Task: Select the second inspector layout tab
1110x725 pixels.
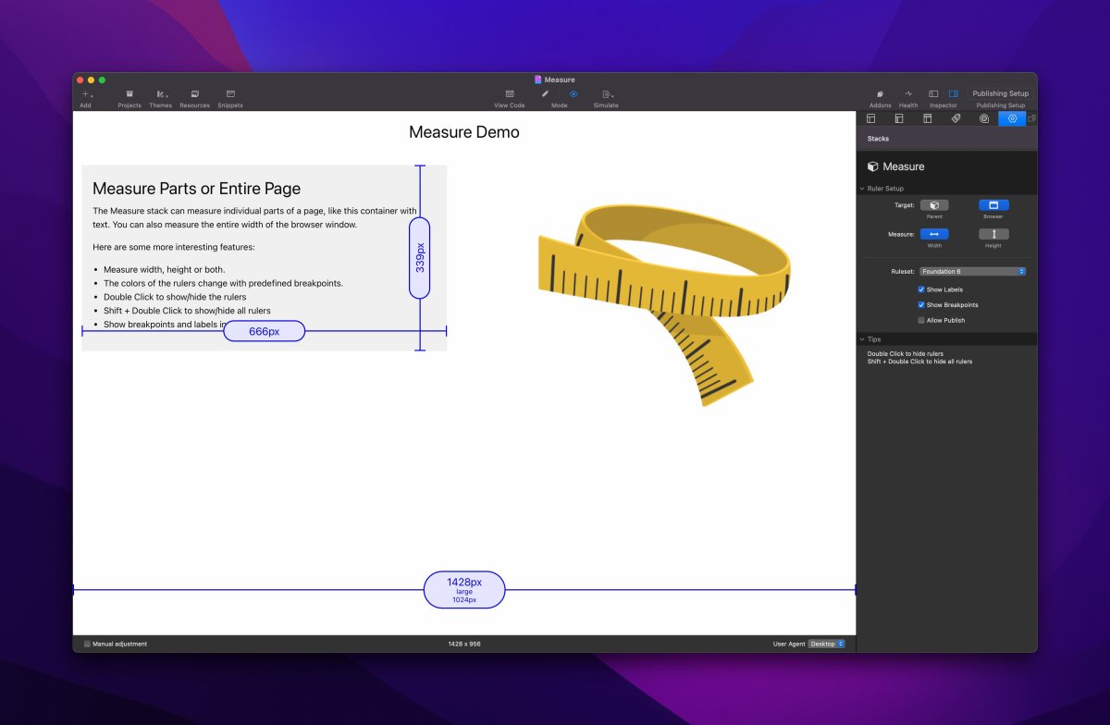Action: tap(899, 118)
